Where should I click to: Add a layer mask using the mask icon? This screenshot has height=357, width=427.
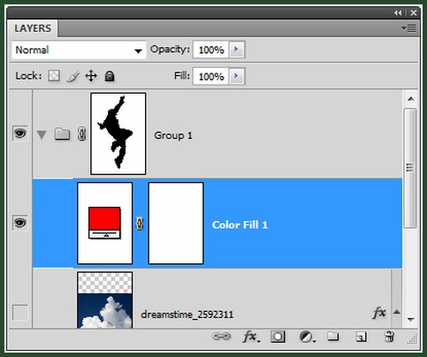tap(278, 337)
